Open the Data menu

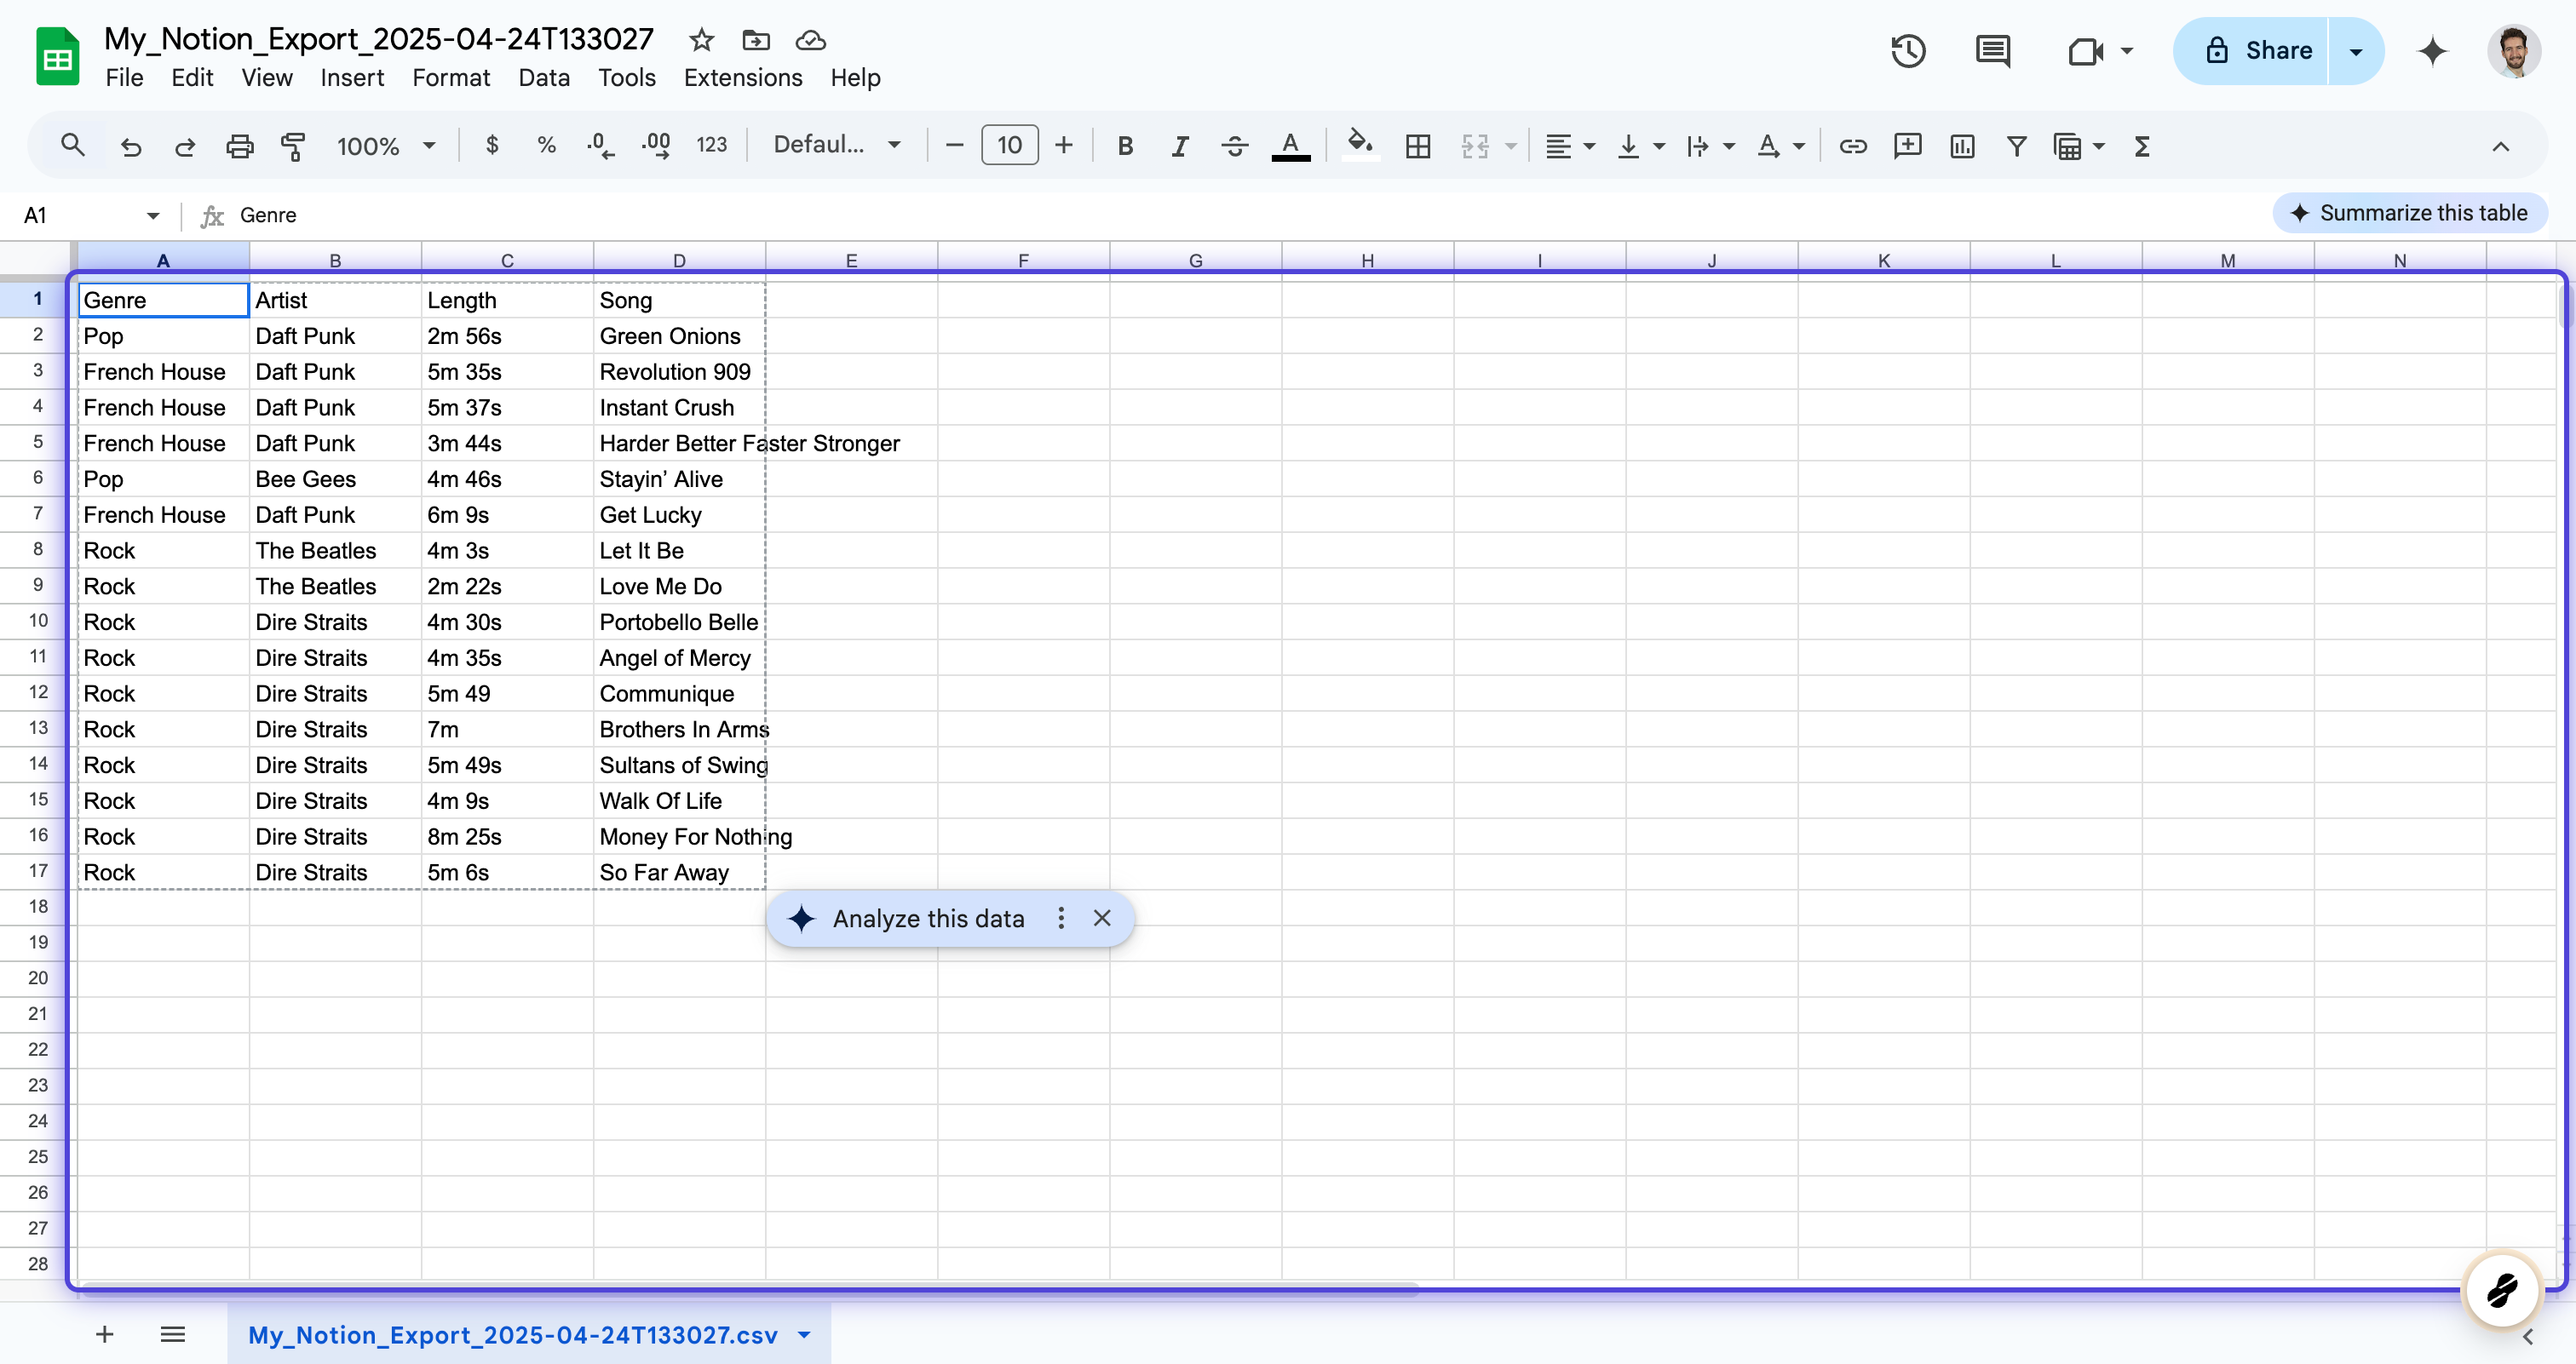coord(543,78)
